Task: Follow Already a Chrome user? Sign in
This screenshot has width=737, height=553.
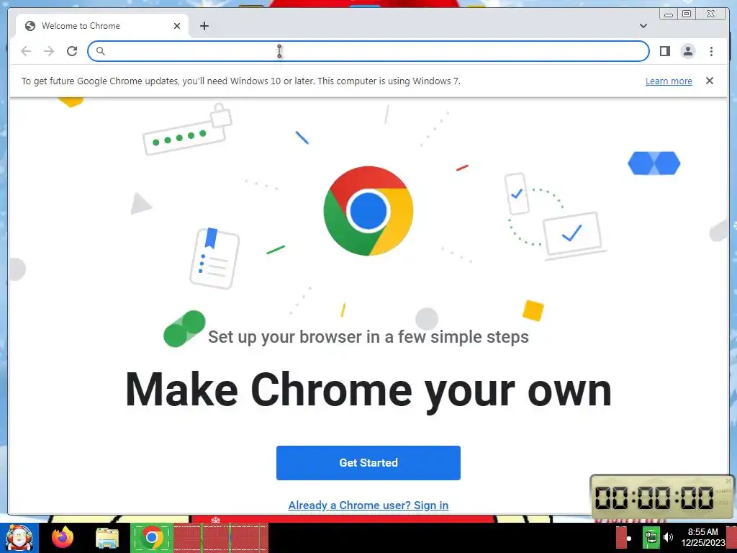Action: 368,505
